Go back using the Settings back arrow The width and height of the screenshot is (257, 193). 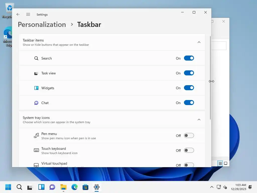tap(18, 14)
